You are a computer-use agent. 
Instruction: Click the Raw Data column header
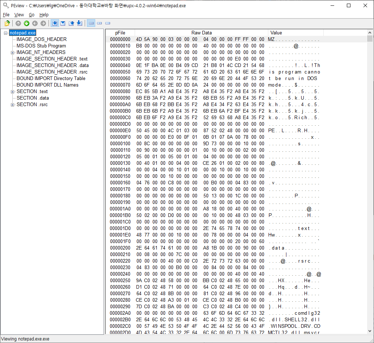[202, 33]
